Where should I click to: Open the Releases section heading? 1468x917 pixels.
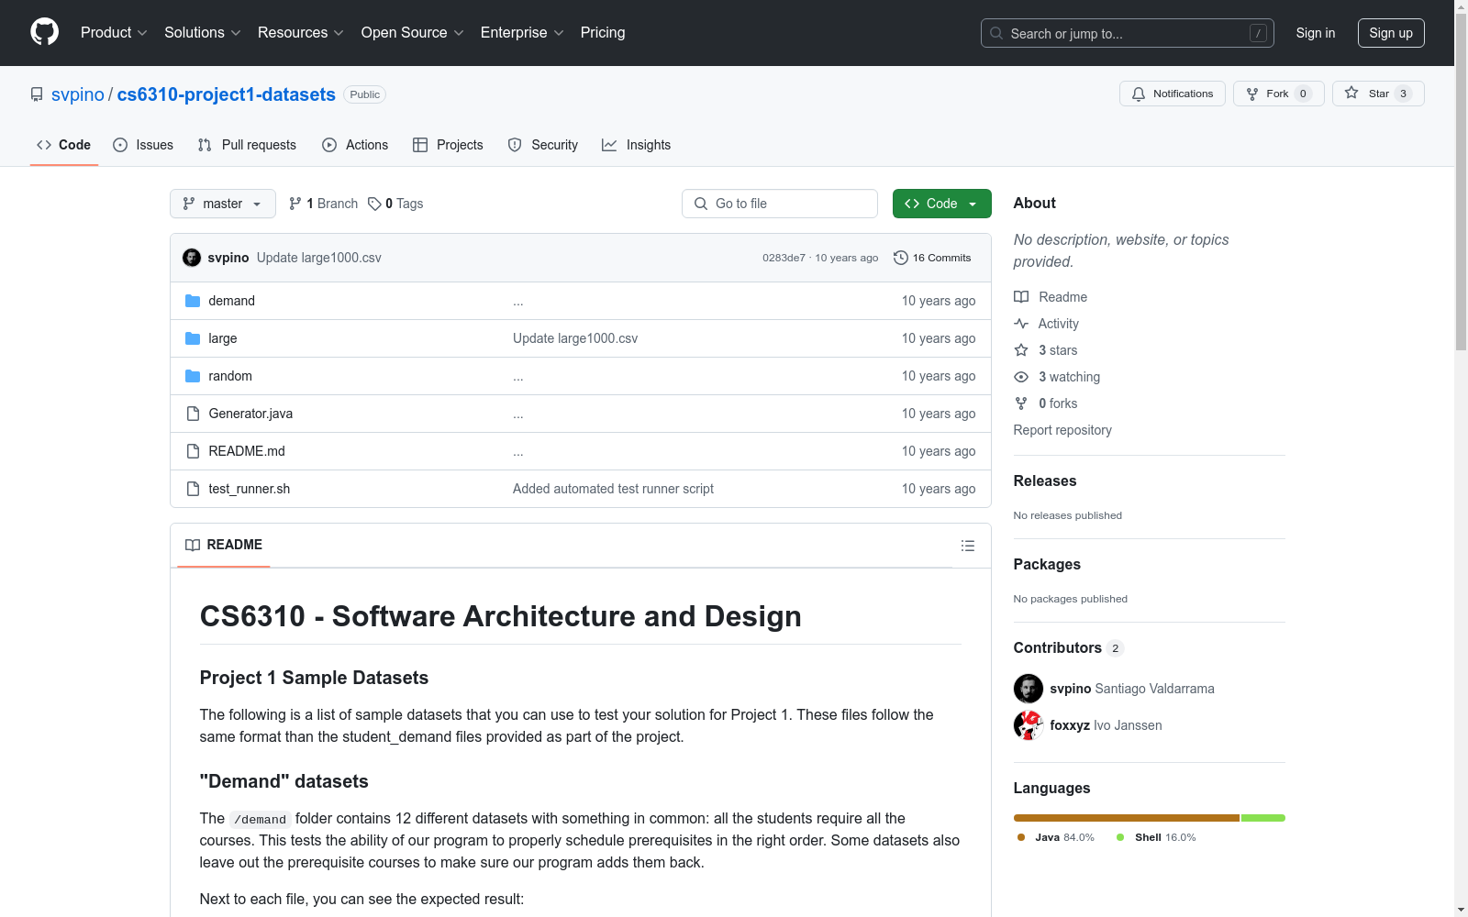point(1045,481)
